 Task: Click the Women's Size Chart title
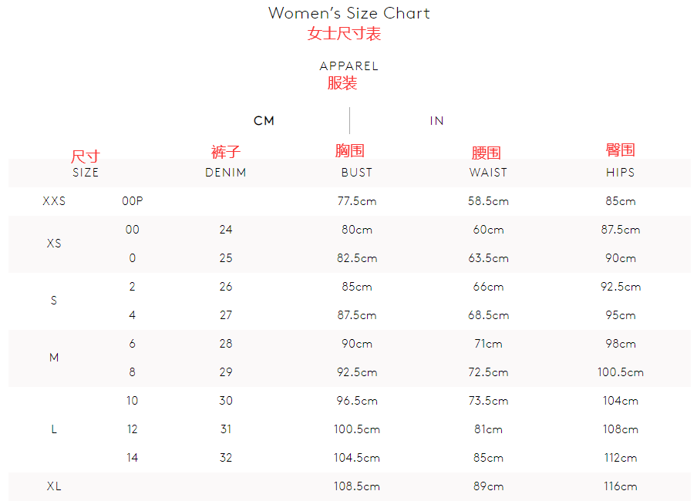tap(348, 13)
